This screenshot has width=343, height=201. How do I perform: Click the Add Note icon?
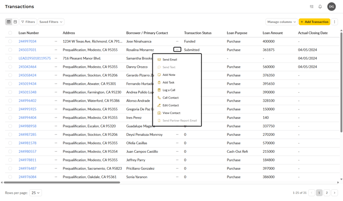tap(159, 75)
